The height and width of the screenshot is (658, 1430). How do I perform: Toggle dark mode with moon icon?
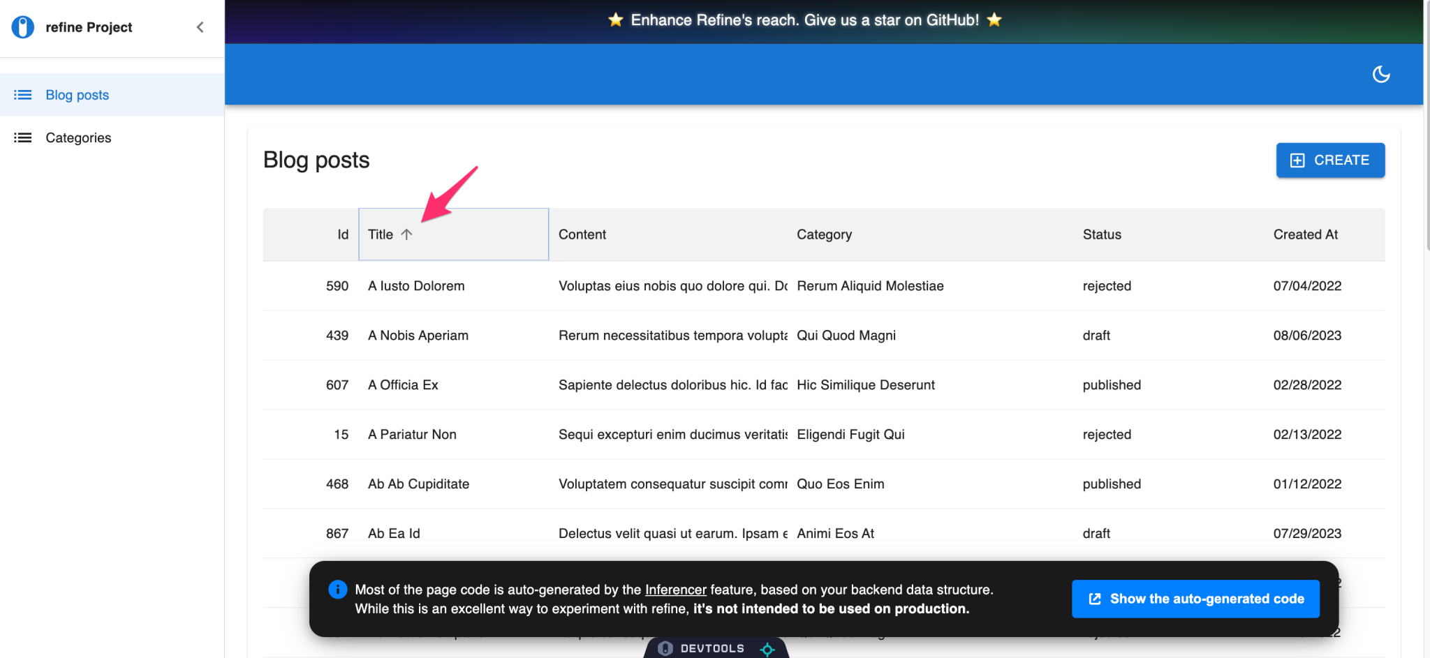[x=1380, y=74]
